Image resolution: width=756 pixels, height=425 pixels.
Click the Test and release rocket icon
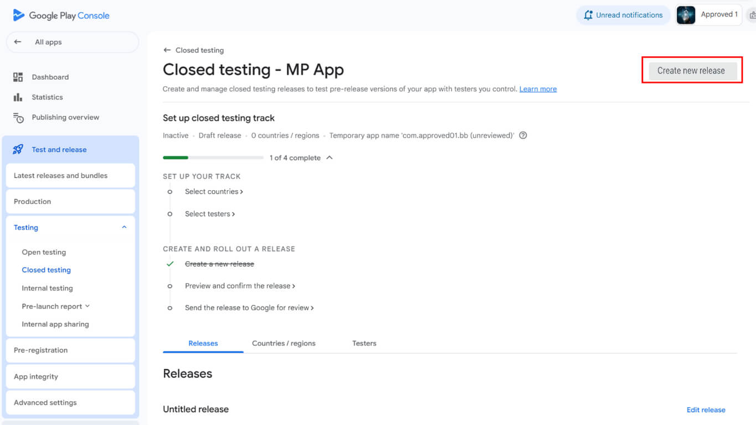point(18,150)
